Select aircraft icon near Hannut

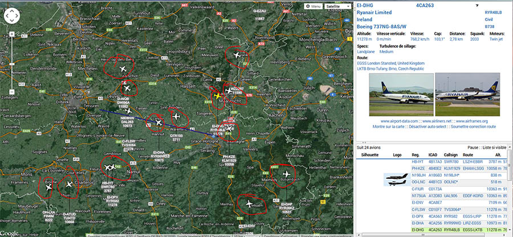pyautogui.click(x=159, y=122)
